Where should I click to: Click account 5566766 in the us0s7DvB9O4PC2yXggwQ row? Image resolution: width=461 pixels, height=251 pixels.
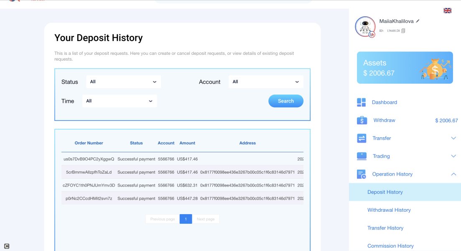[166, 159]
